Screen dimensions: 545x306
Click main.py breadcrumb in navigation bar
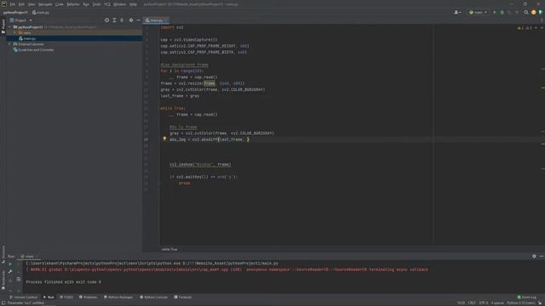coord(41,13)
